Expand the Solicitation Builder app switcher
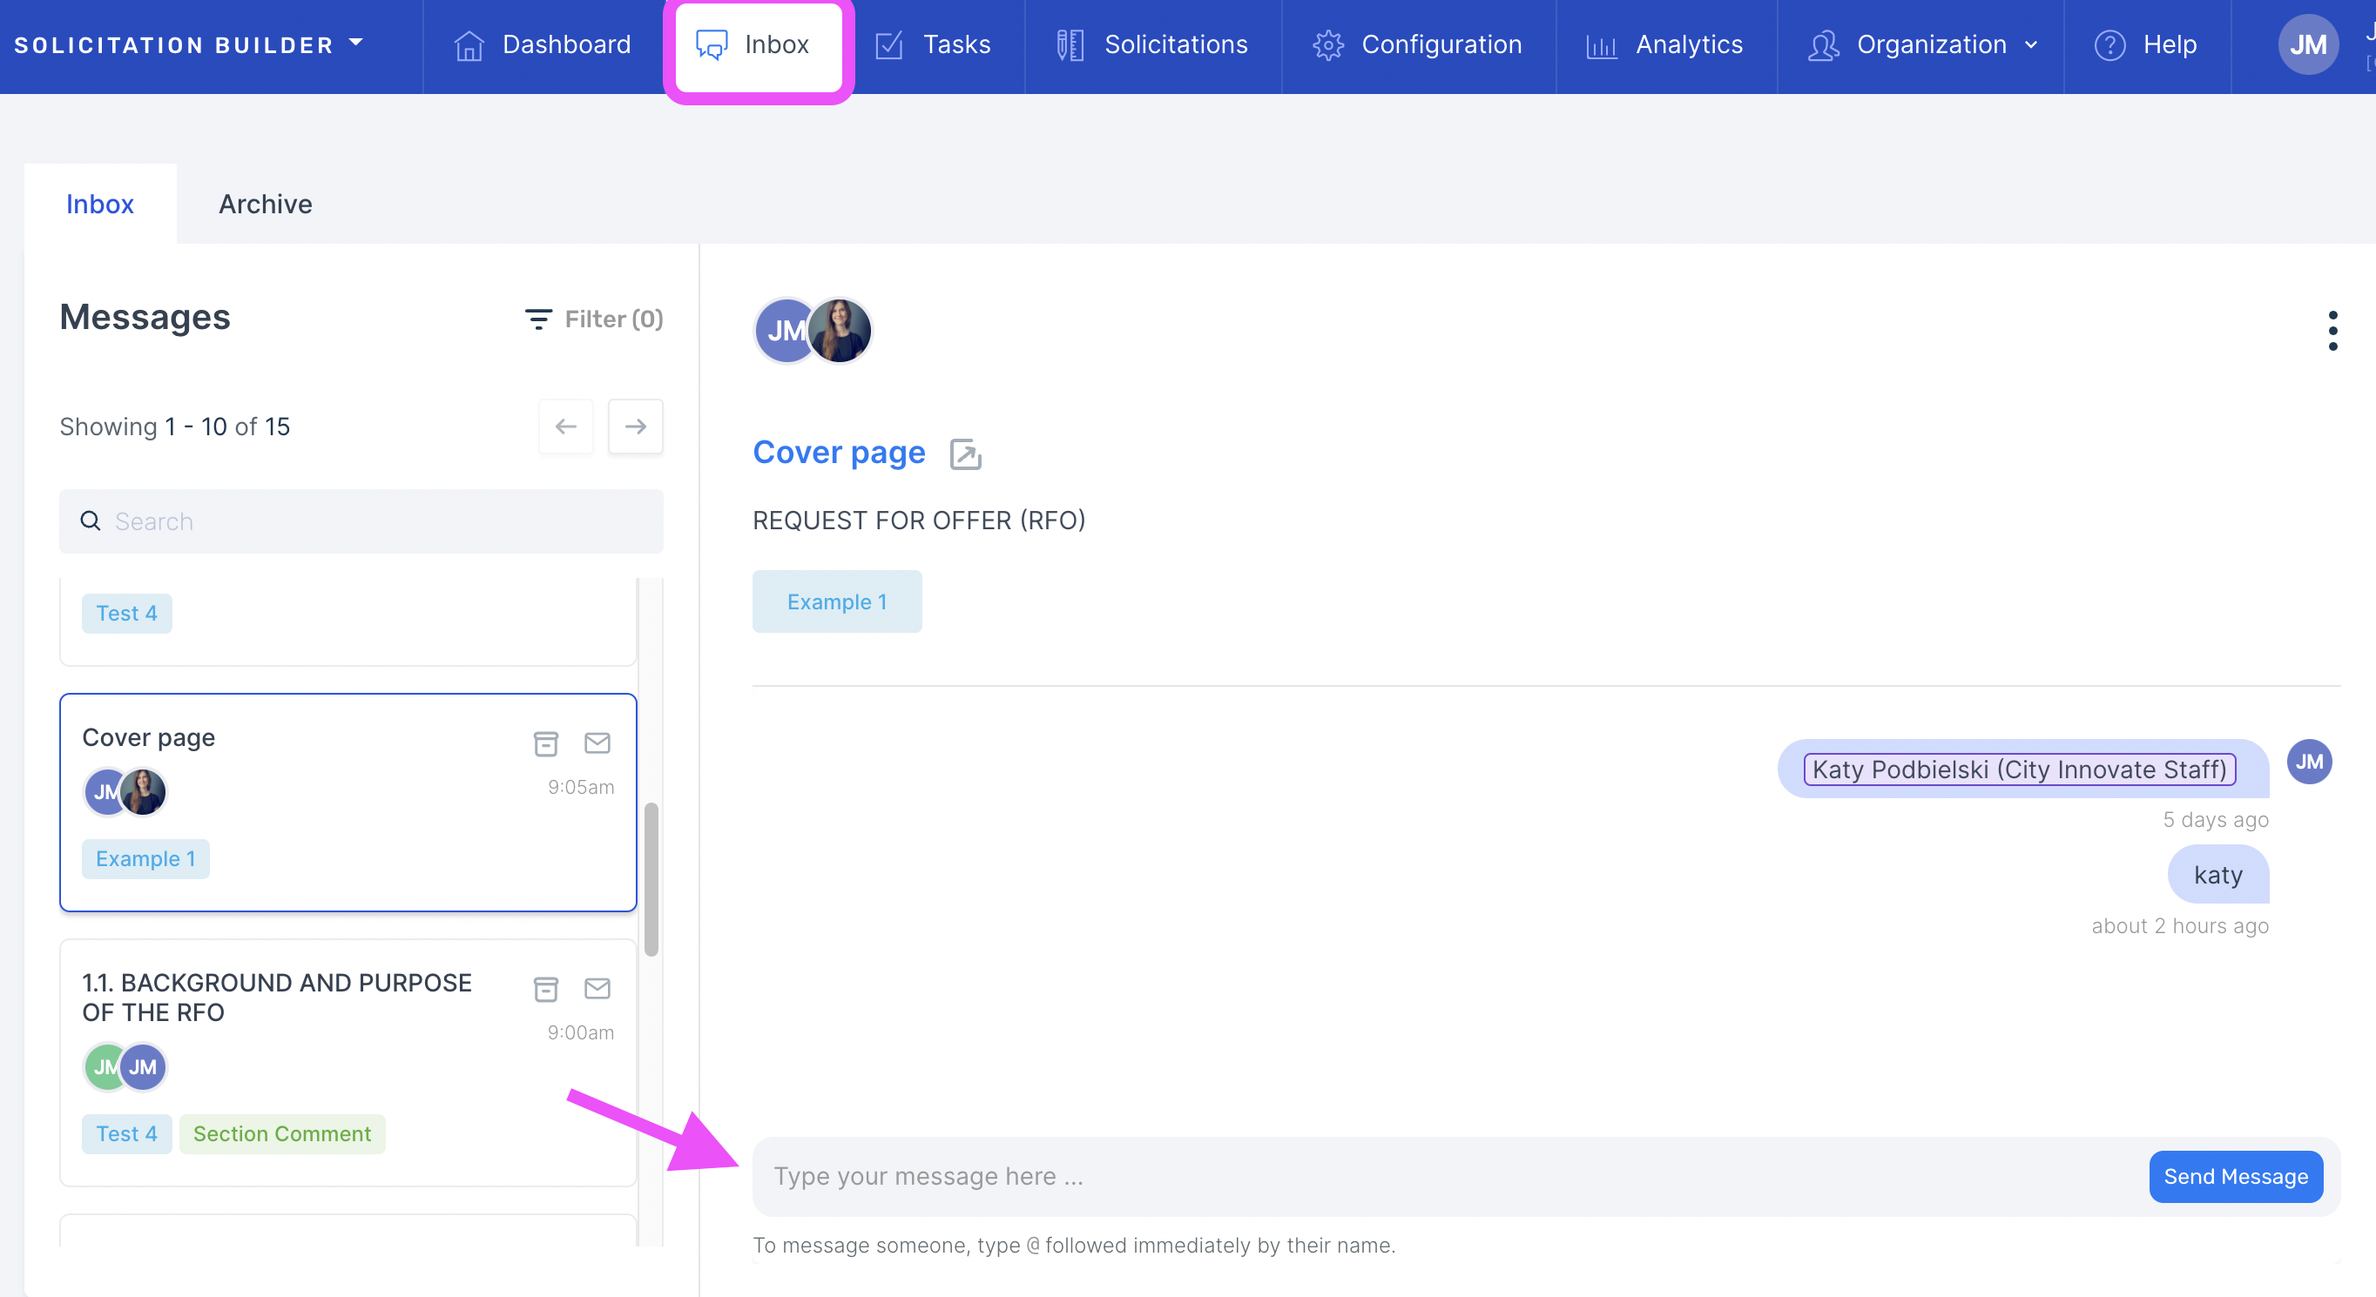Screen dimensions: 2376x1297 pos(189,44)
